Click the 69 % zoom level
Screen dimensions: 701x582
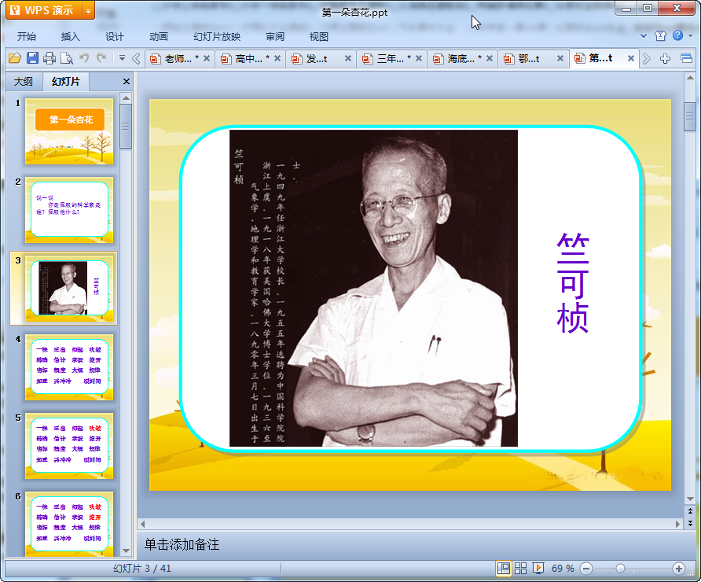tap(563, 569)
